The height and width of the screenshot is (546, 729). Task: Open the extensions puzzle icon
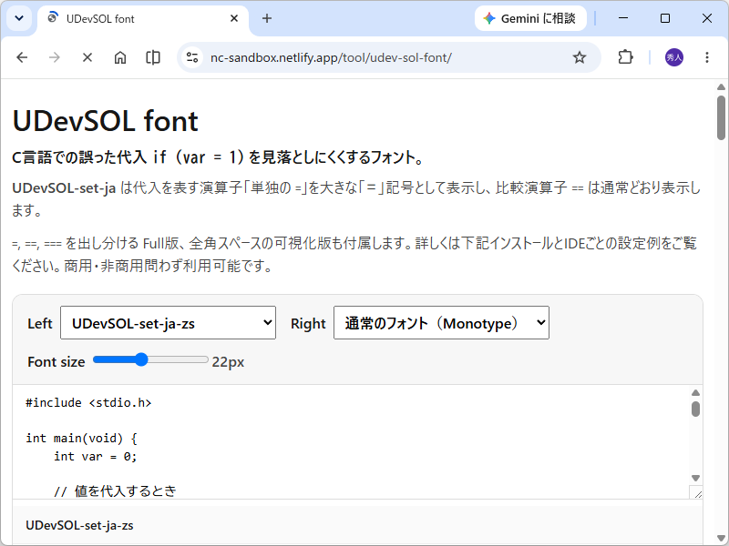(x=625, y=57)
